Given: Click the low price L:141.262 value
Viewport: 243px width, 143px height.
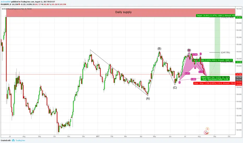Looking at the screenshot, I should click(54, 4).
